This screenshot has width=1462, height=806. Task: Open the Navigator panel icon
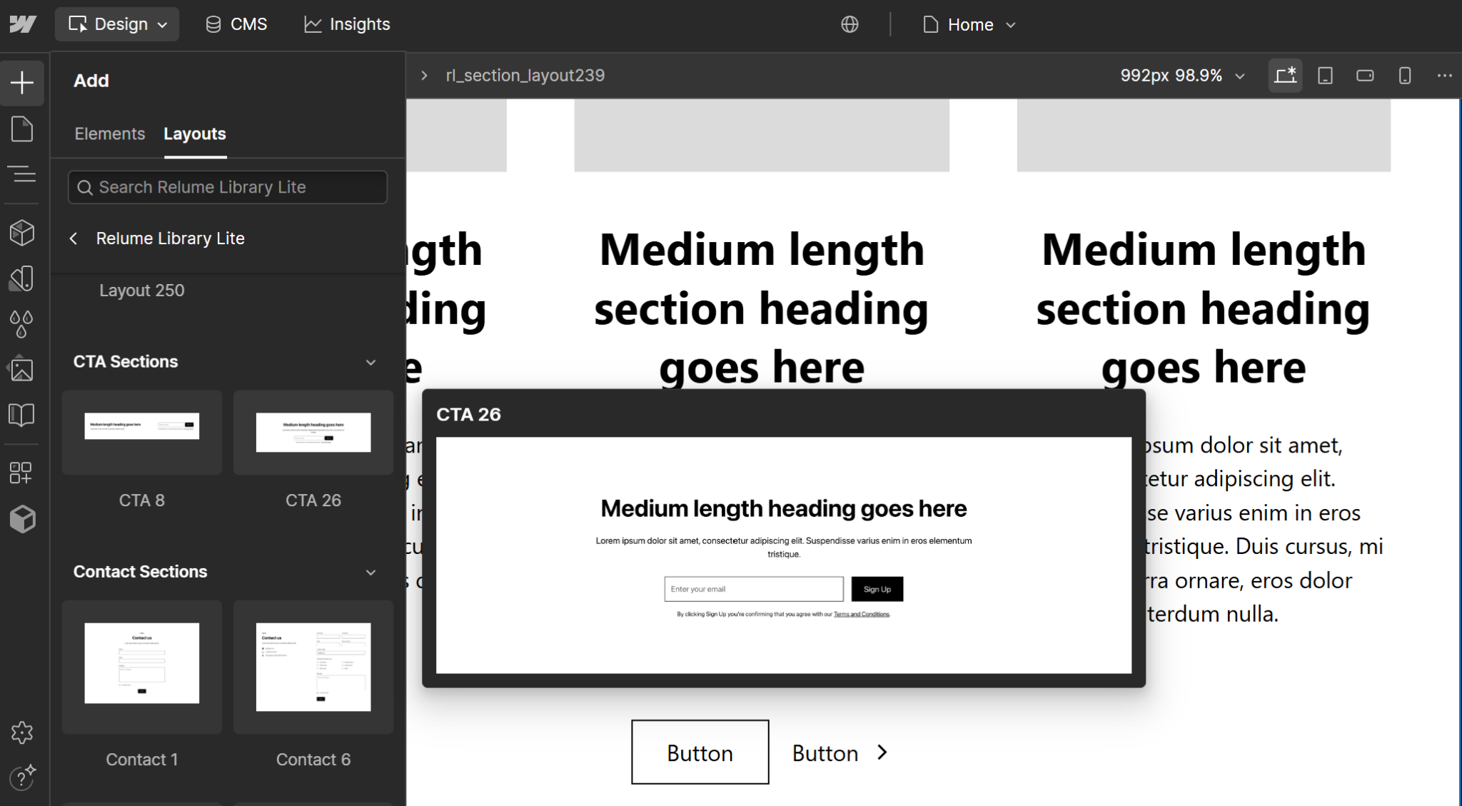coord(22,173)
